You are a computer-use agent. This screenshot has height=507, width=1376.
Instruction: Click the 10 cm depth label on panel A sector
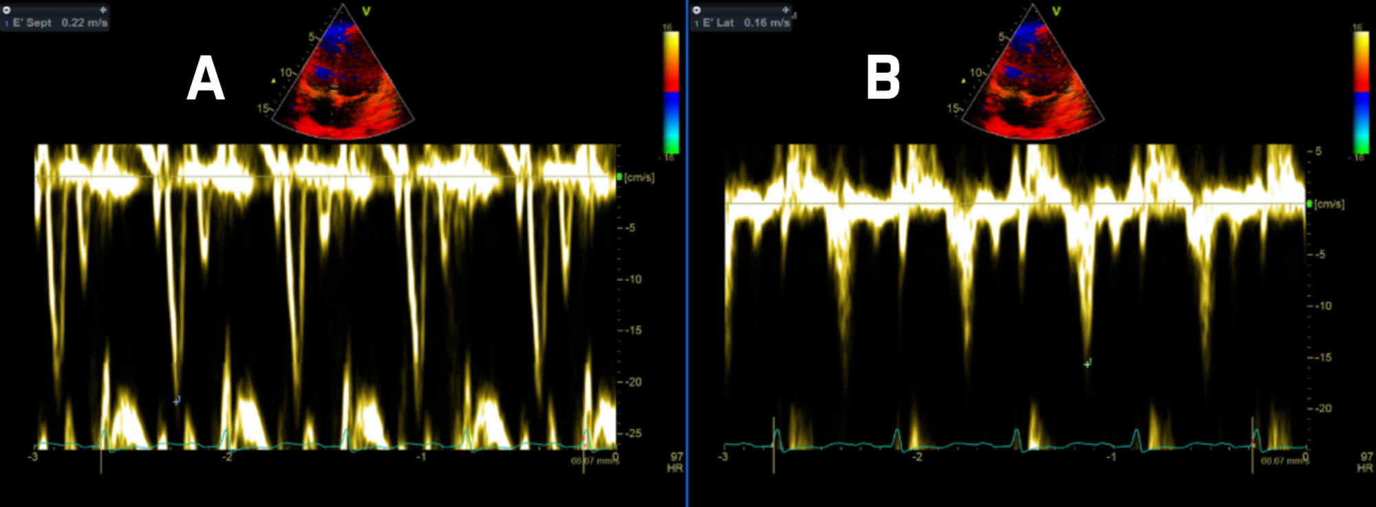[286, 72]
